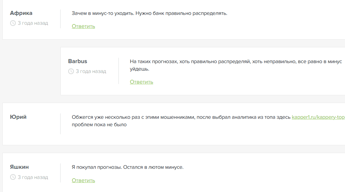
Task: Reply to Яшкин's comment via Ответить
Action: [83, 180]
